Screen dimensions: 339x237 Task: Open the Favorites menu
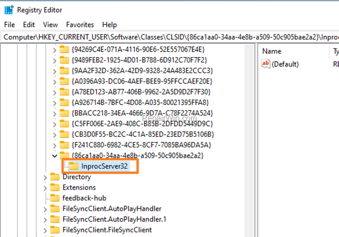[x=80, y=24]
